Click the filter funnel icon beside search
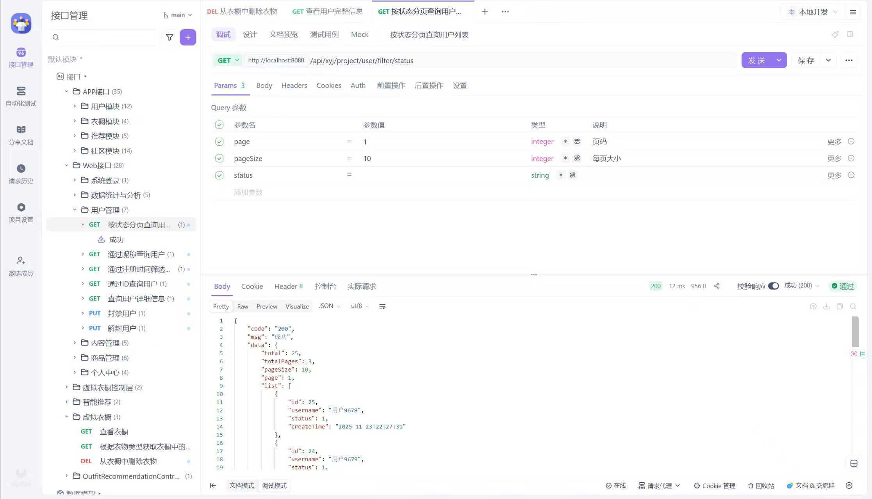This screenshot has height=499, width=872. click(x=169, y=37)
